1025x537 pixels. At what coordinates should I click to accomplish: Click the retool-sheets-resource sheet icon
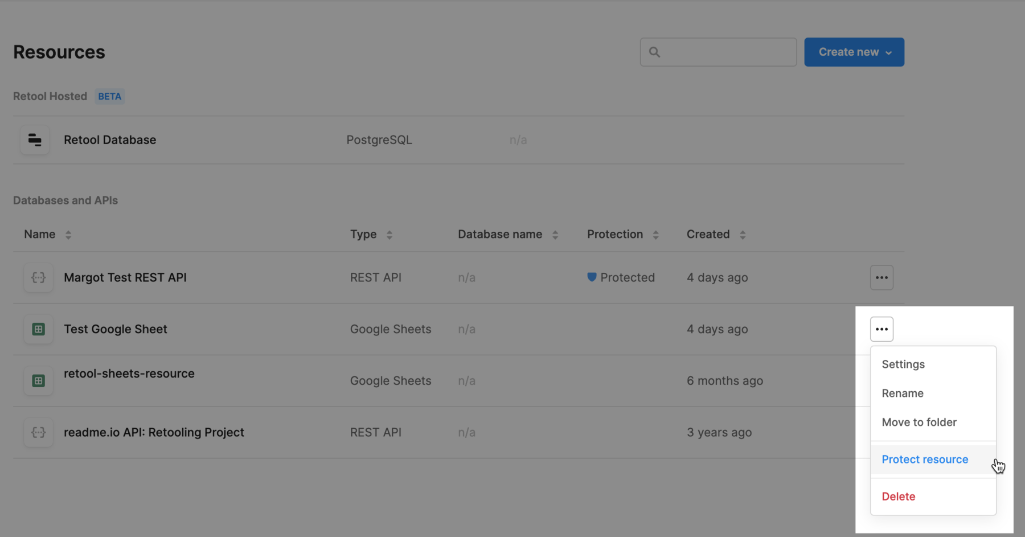38,381
